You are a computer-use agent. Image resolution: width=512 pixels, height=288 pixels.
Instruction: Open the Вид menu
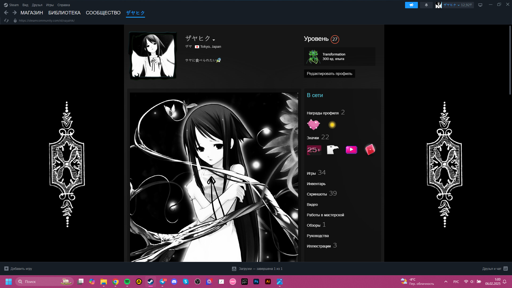pos(25,5)
